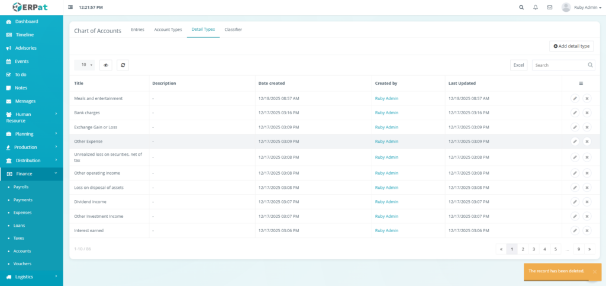Viewport: 606px width, 286px height.
Task: Open the mail envelope icon
Action: [550, 8]
